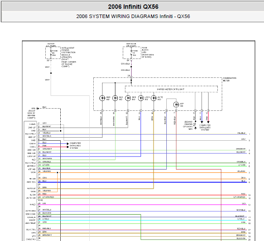This screenshot has height=241, width=264.
Task: Click the 'LOCK LP' terminal label
Action: [31, 157]
